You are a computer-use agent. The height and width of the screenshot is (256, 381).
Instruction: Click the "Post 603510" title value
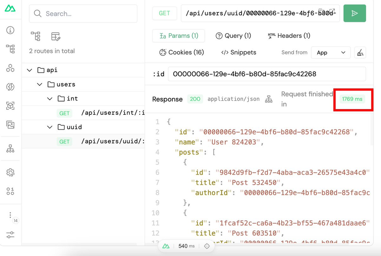click(254, 233)
